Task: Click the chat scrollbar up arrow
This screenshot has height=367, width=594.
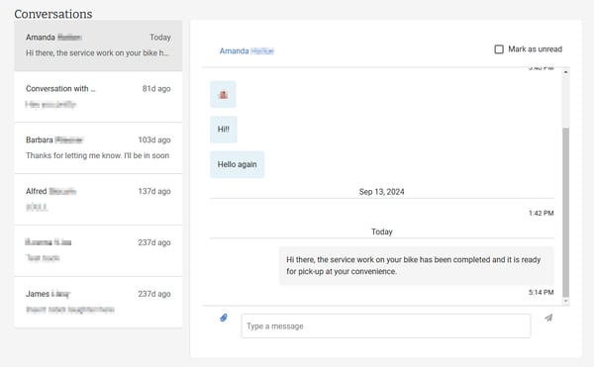Action: click(565, 71)
